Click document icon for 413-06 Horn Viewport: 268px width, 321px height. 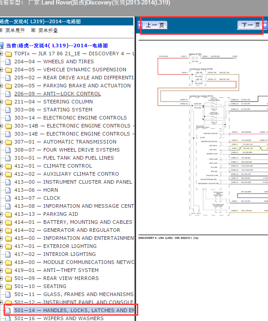(8, 190)
